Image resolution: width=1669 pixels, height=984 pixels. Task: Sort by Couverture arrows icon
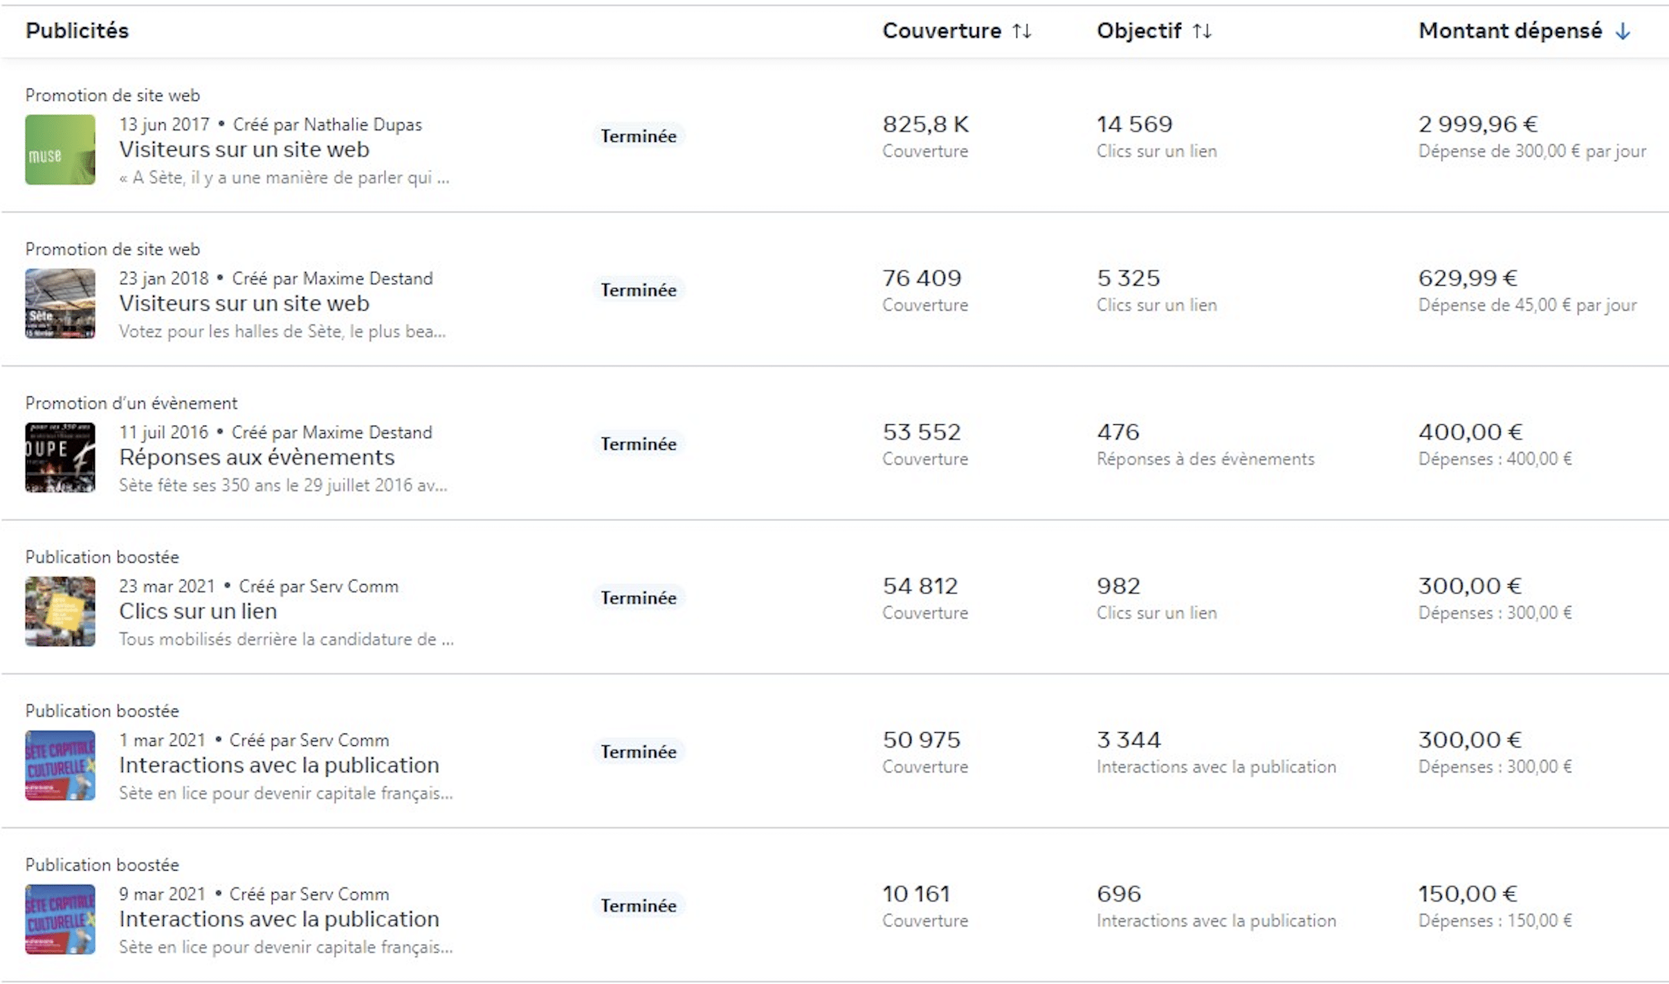click(1021, 31)
